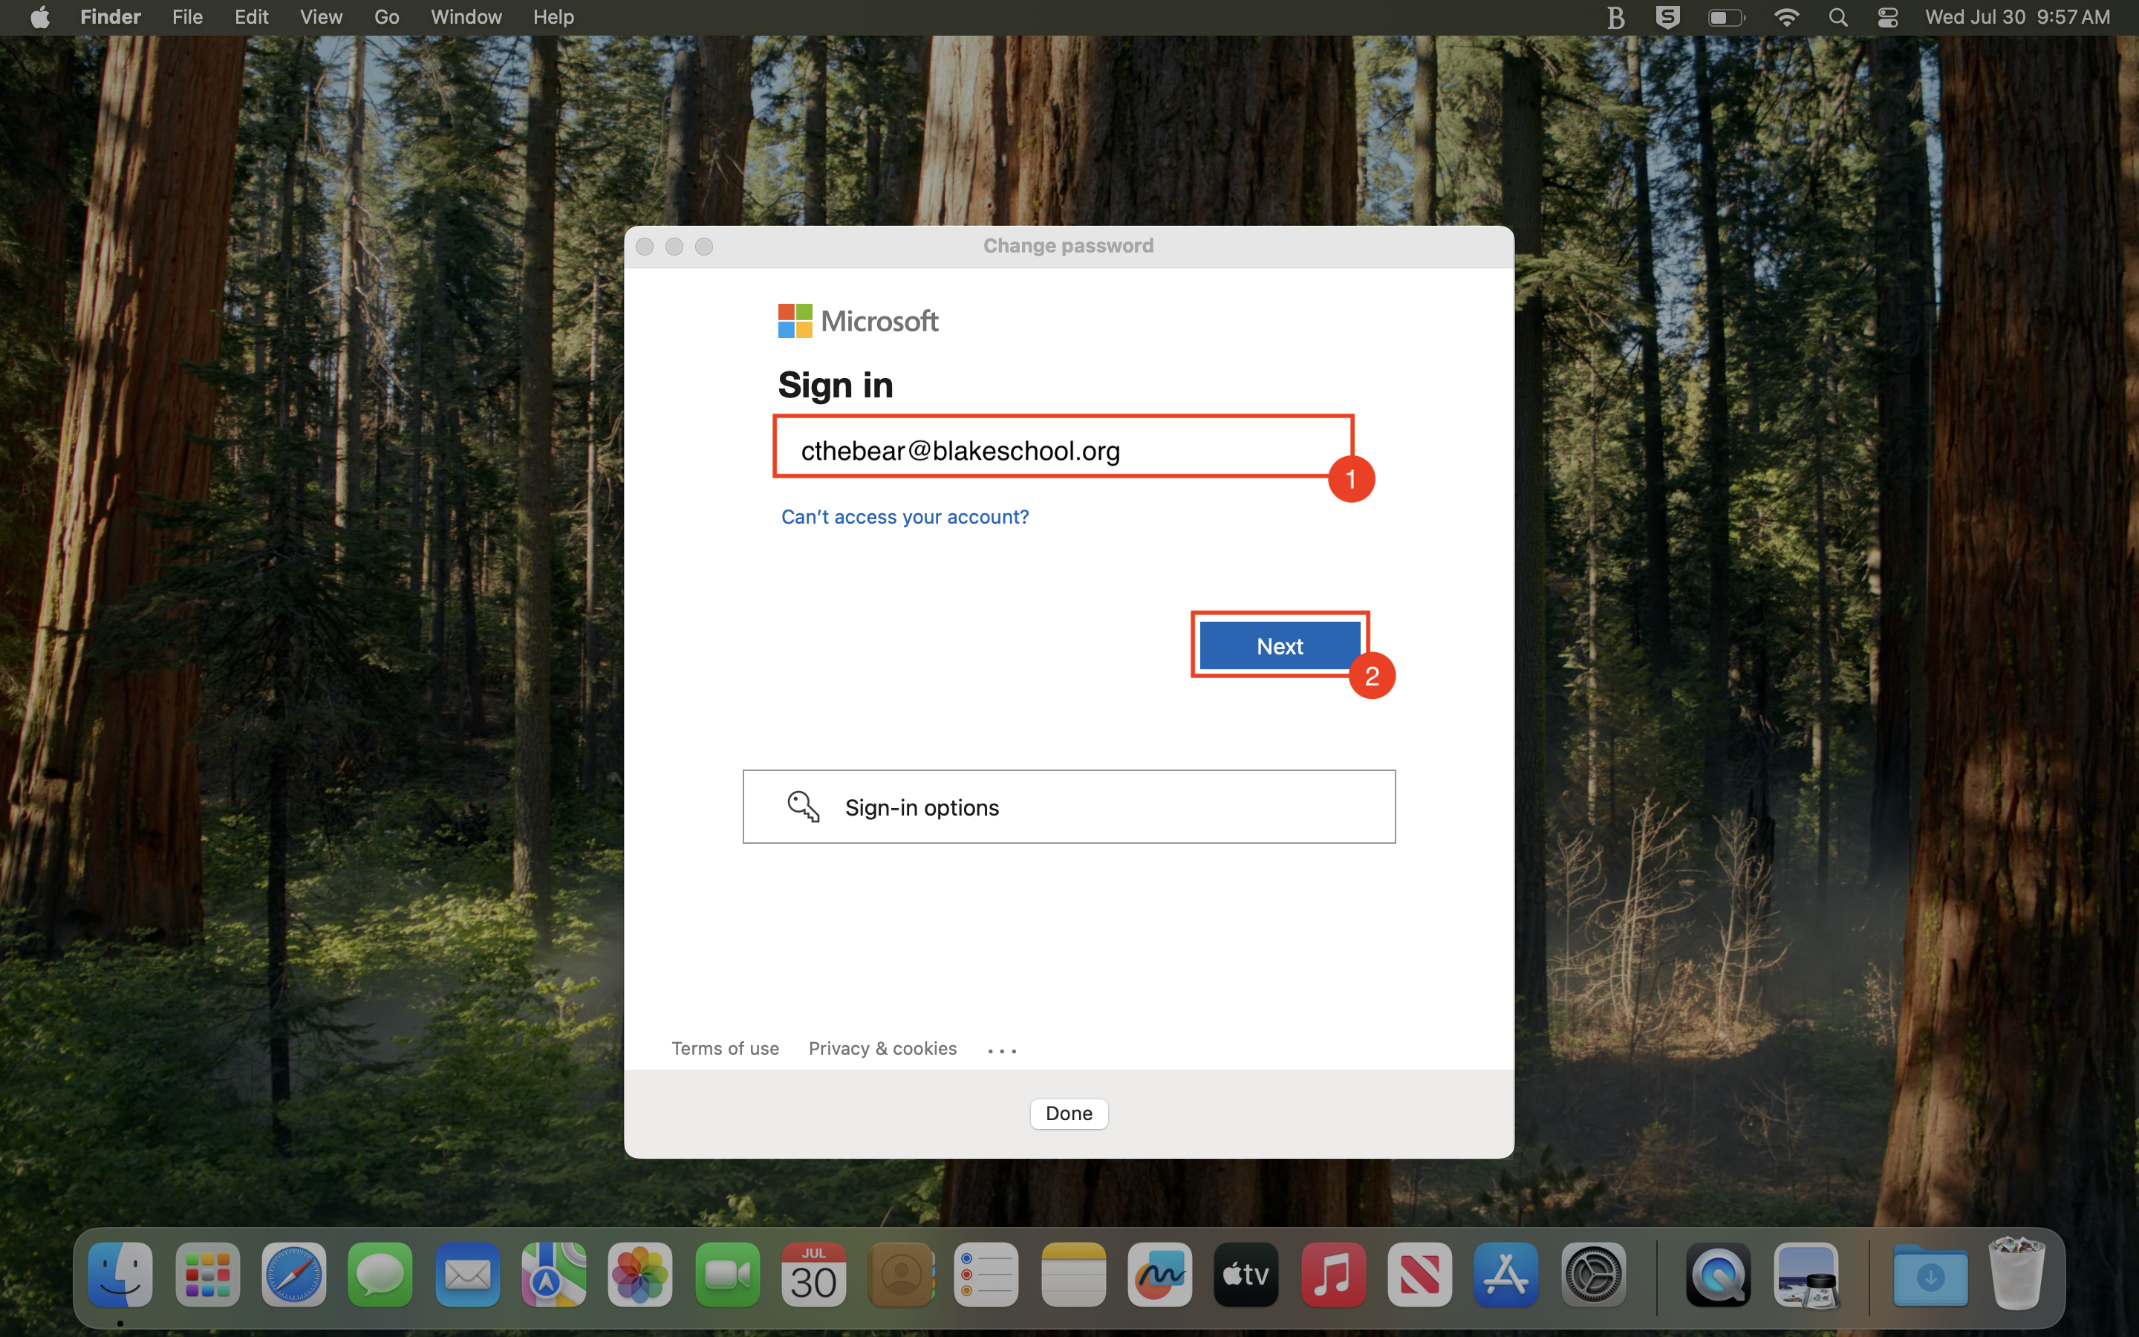2139x1337 pixels.
Task: Open System Settings gear in dock
Action: [x=1593, y=1274]
